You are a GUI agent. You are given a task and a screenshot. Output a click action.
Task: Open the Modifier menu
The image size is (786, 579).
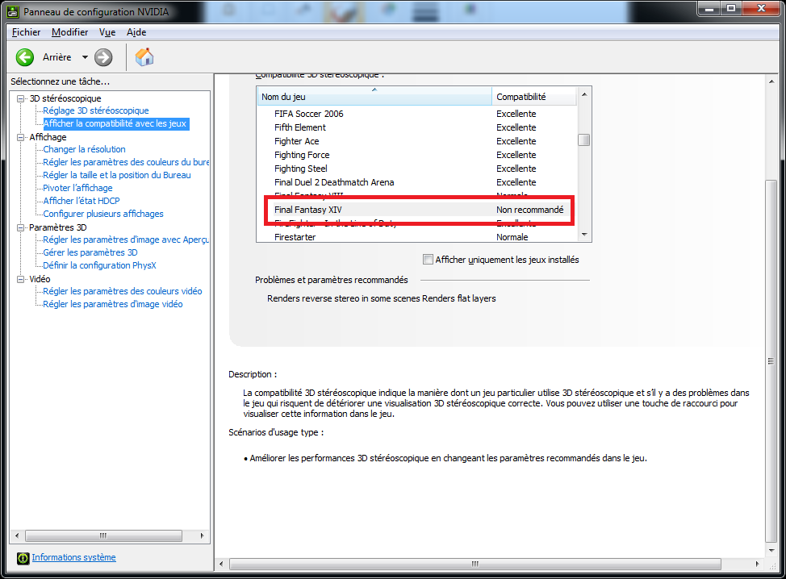[69, 32]
